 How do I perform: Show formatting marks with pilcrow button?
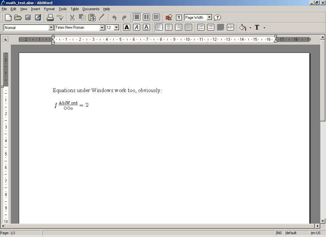(x=179, y=18)
